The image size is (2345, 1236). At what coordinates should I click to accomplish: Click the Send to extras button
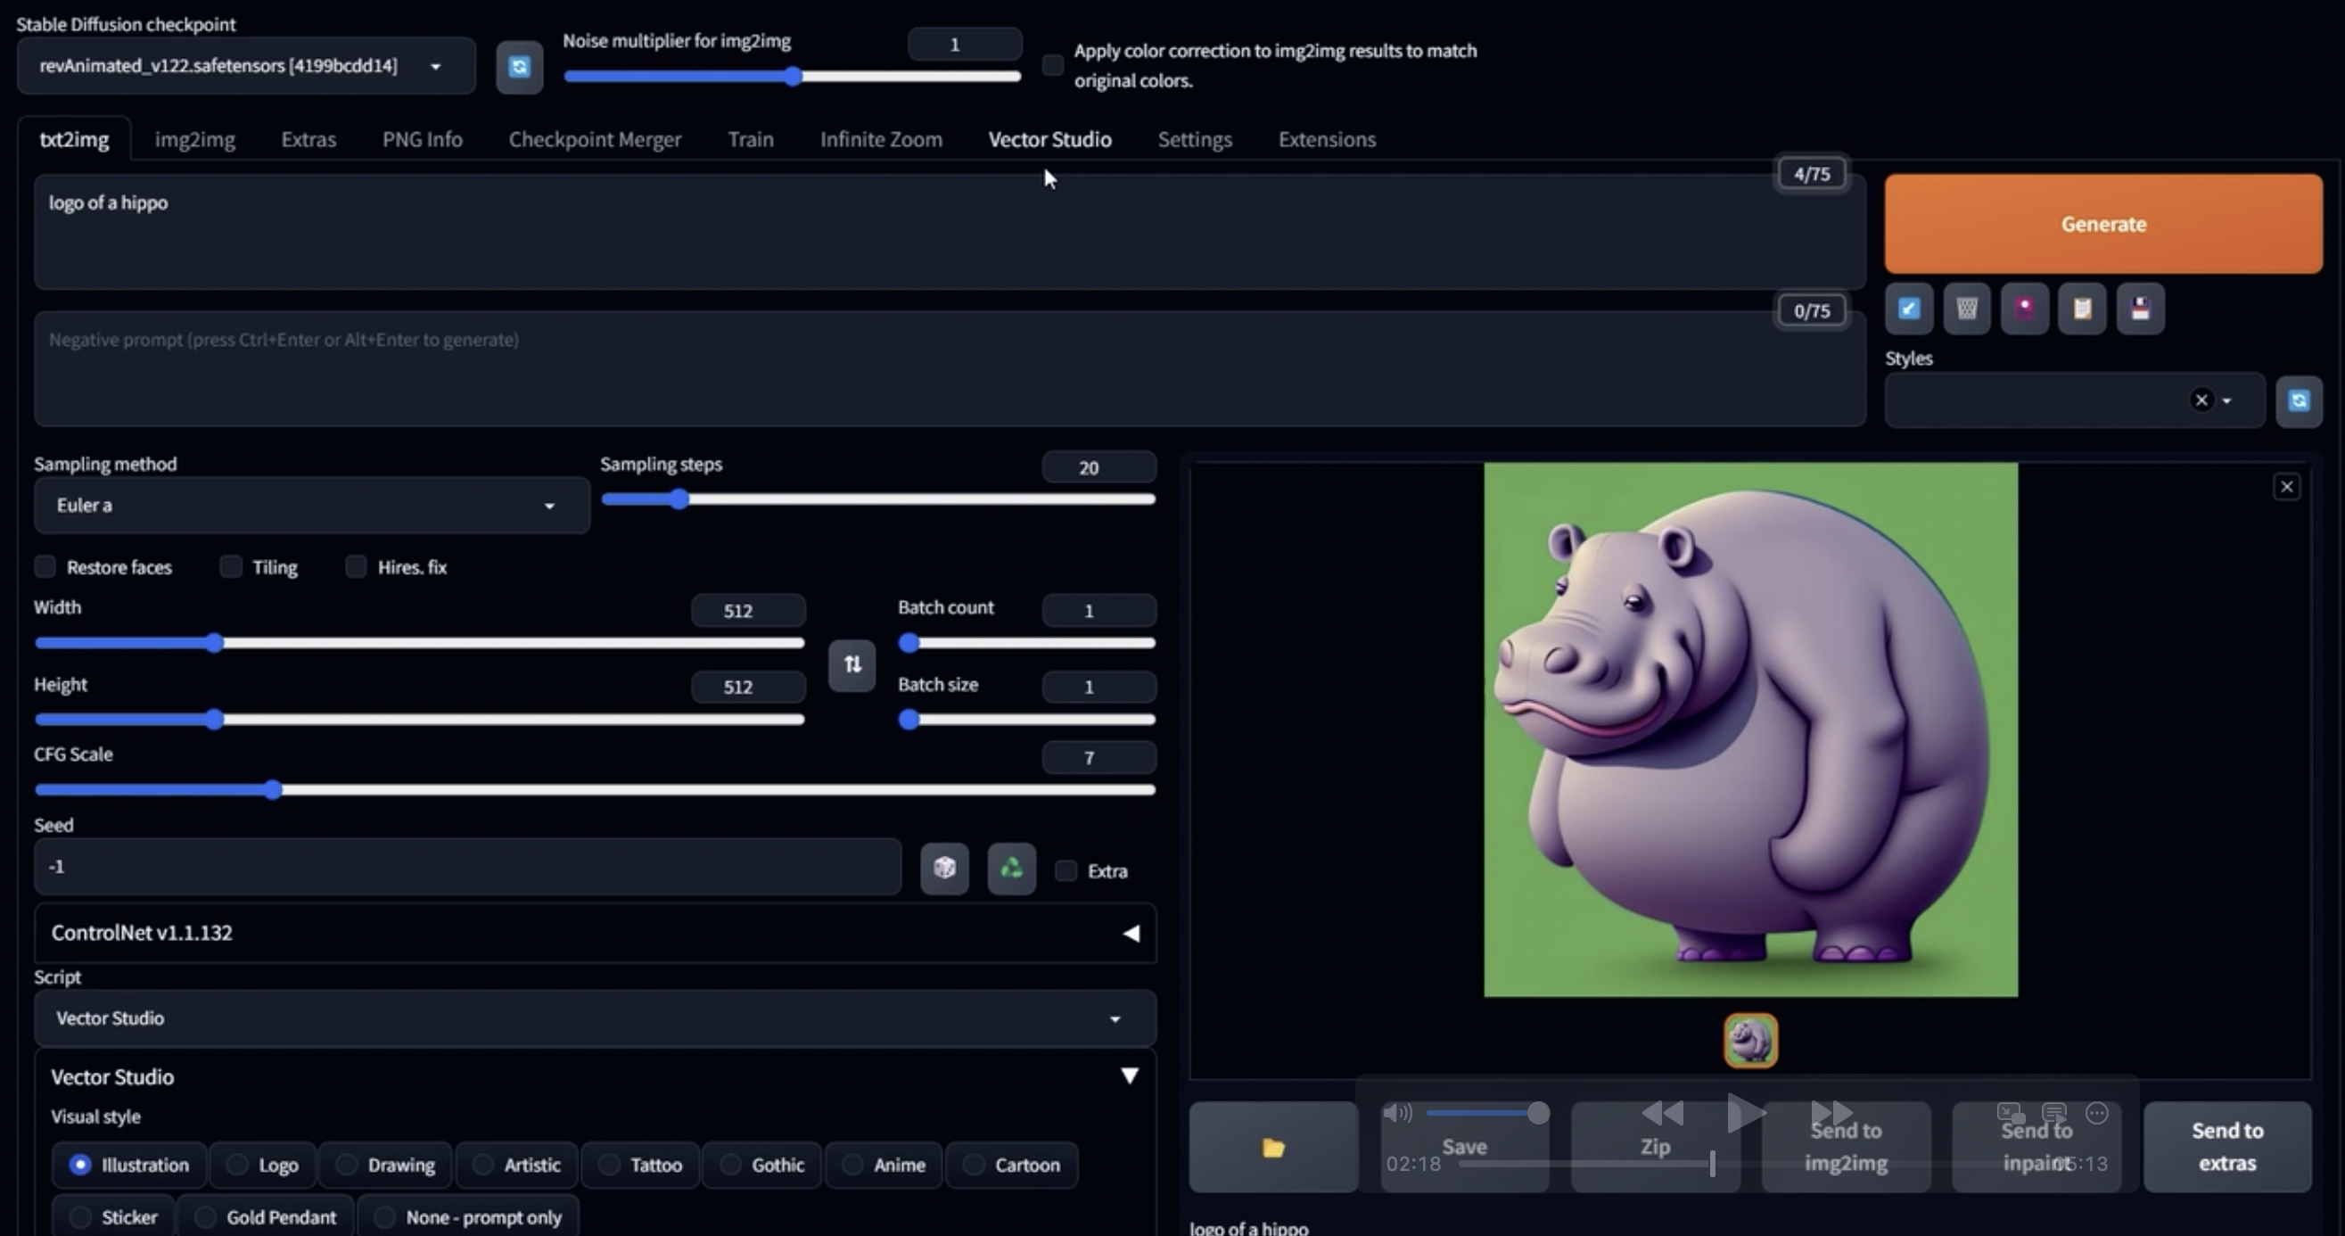[x=2226, y=1147]
